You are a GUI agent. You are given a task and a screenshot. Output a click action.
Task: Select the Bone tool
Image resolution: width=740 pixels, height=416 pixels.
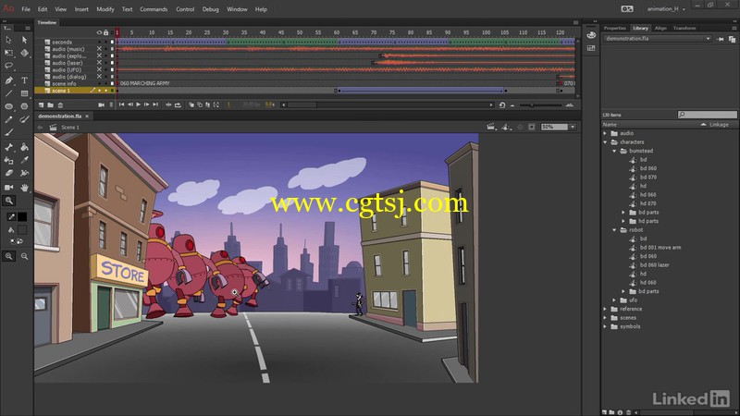8,148
